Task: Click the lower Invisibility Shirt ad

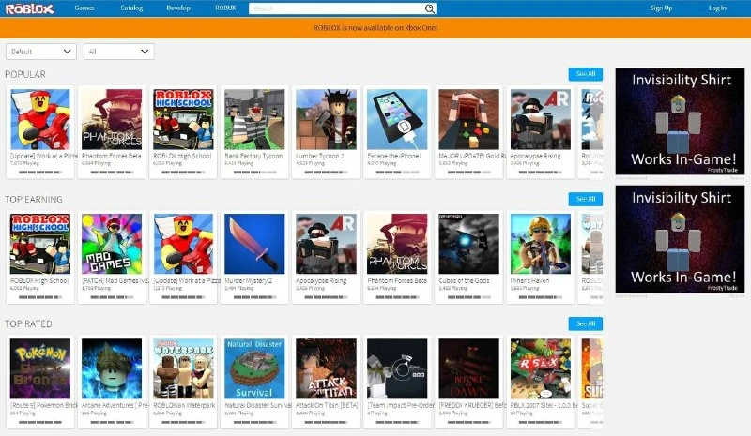Action: [x=680, y=239]
